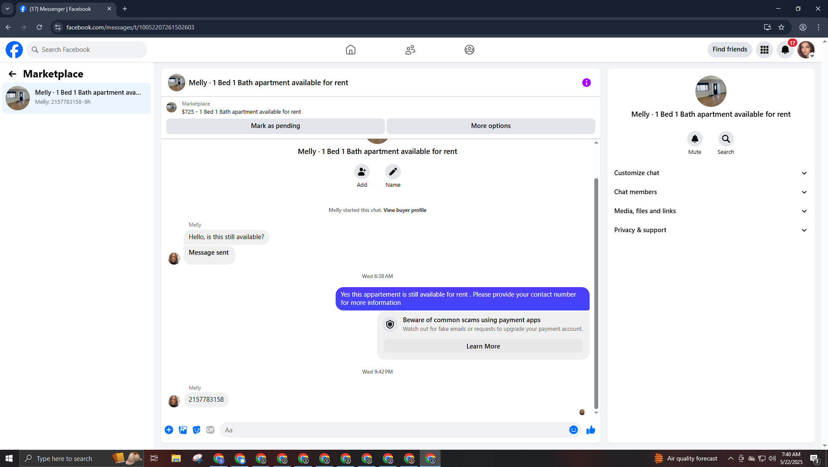This screenshot has height=467, width=828.
Task: Click the 'Hello, is this still available?' message
Action: [226, 237]
